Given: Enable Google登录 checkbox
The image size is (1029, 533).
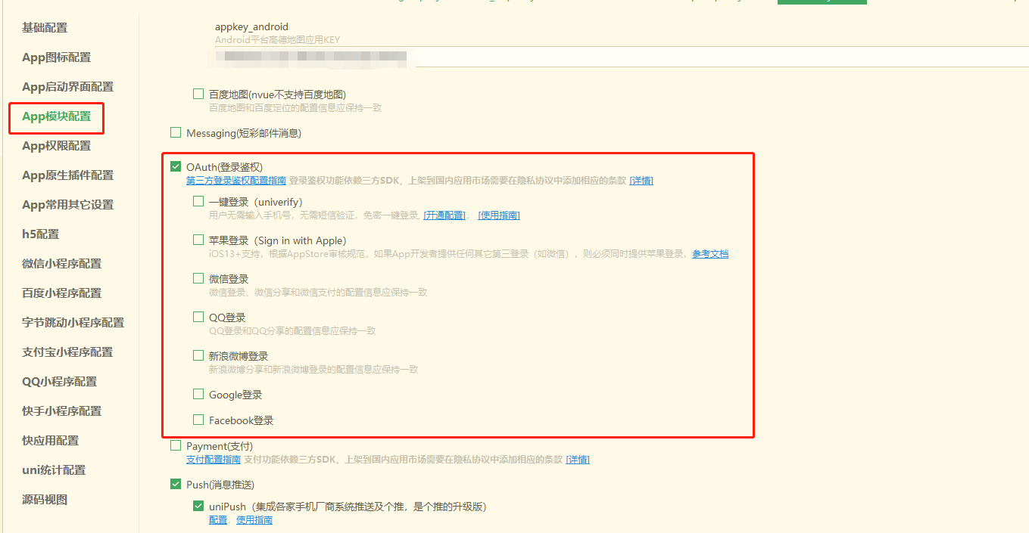Looking at the screenshot, I should [198, 394].
